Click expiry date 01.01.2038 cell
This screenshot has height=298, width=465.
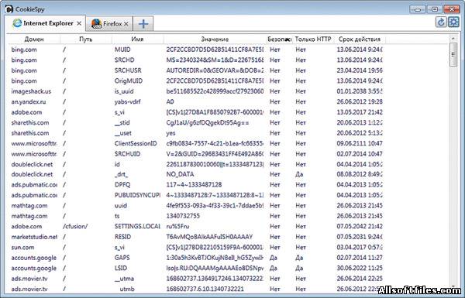[360, 91]
